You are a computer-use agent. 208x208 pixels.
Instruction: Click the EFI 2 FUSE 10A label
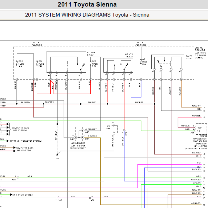(21, 64)
